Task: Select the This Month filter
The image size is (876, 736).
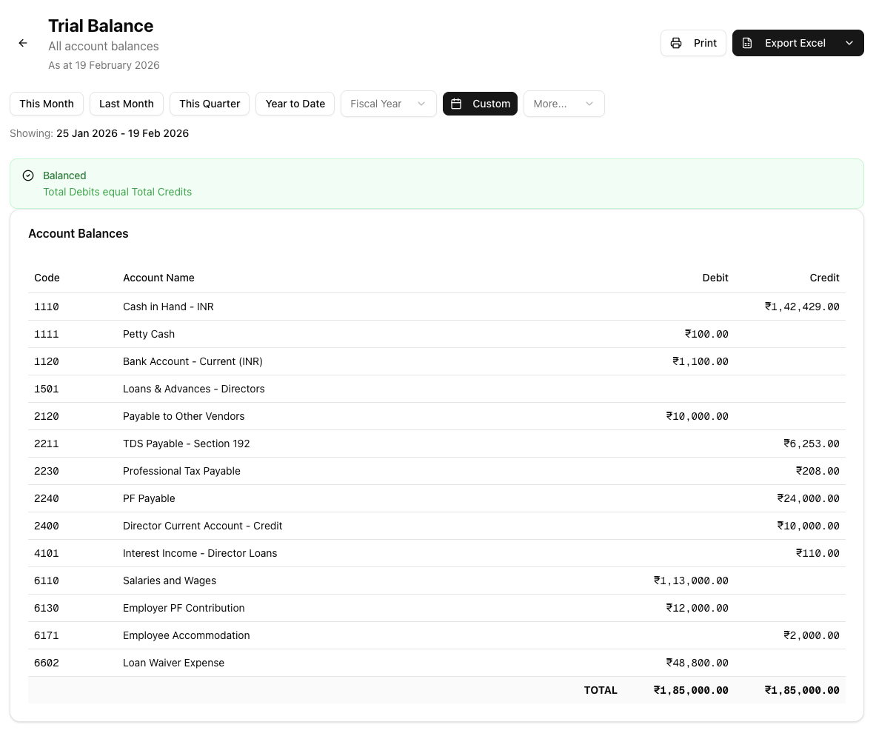Action: [47, 104]
